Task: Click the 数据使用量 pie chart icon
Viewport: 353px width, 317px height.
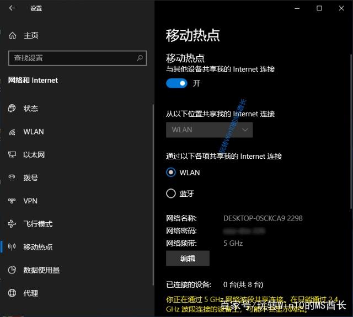Action: [12, 270]
